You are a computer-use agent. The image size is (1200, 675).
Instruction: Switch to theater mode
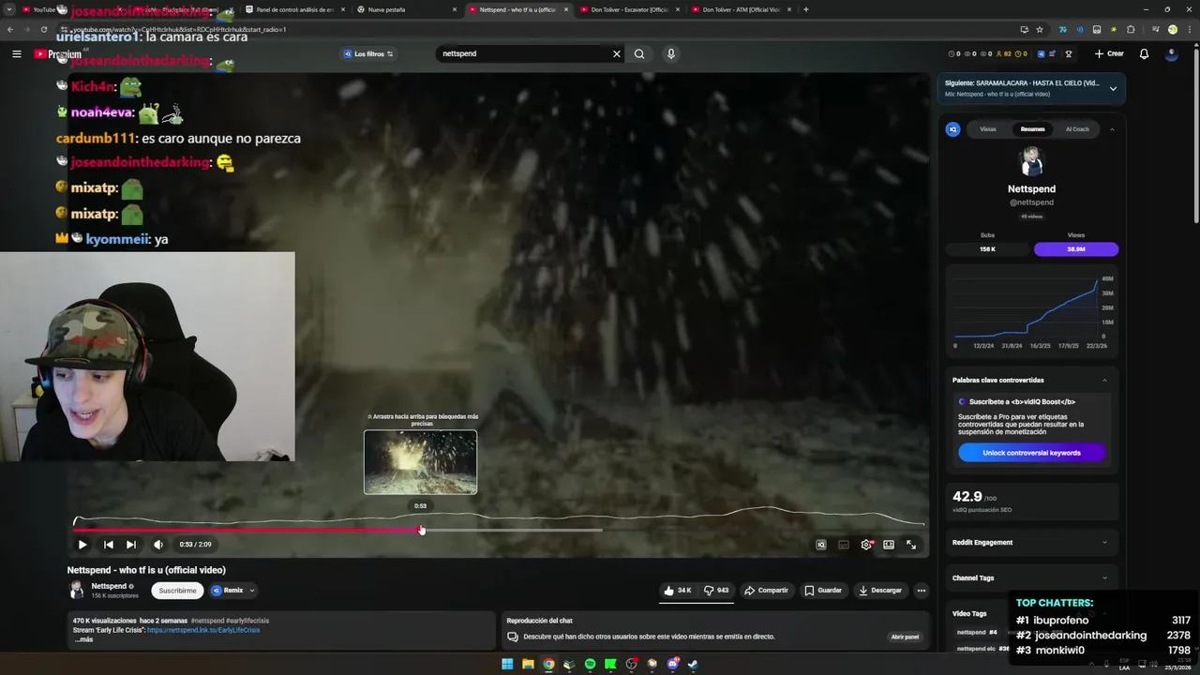(x=889, y=545)
